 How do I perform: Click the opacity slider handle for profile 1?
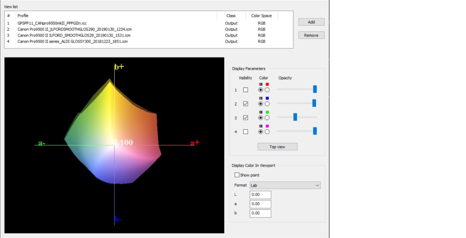[x=315, y=89]
